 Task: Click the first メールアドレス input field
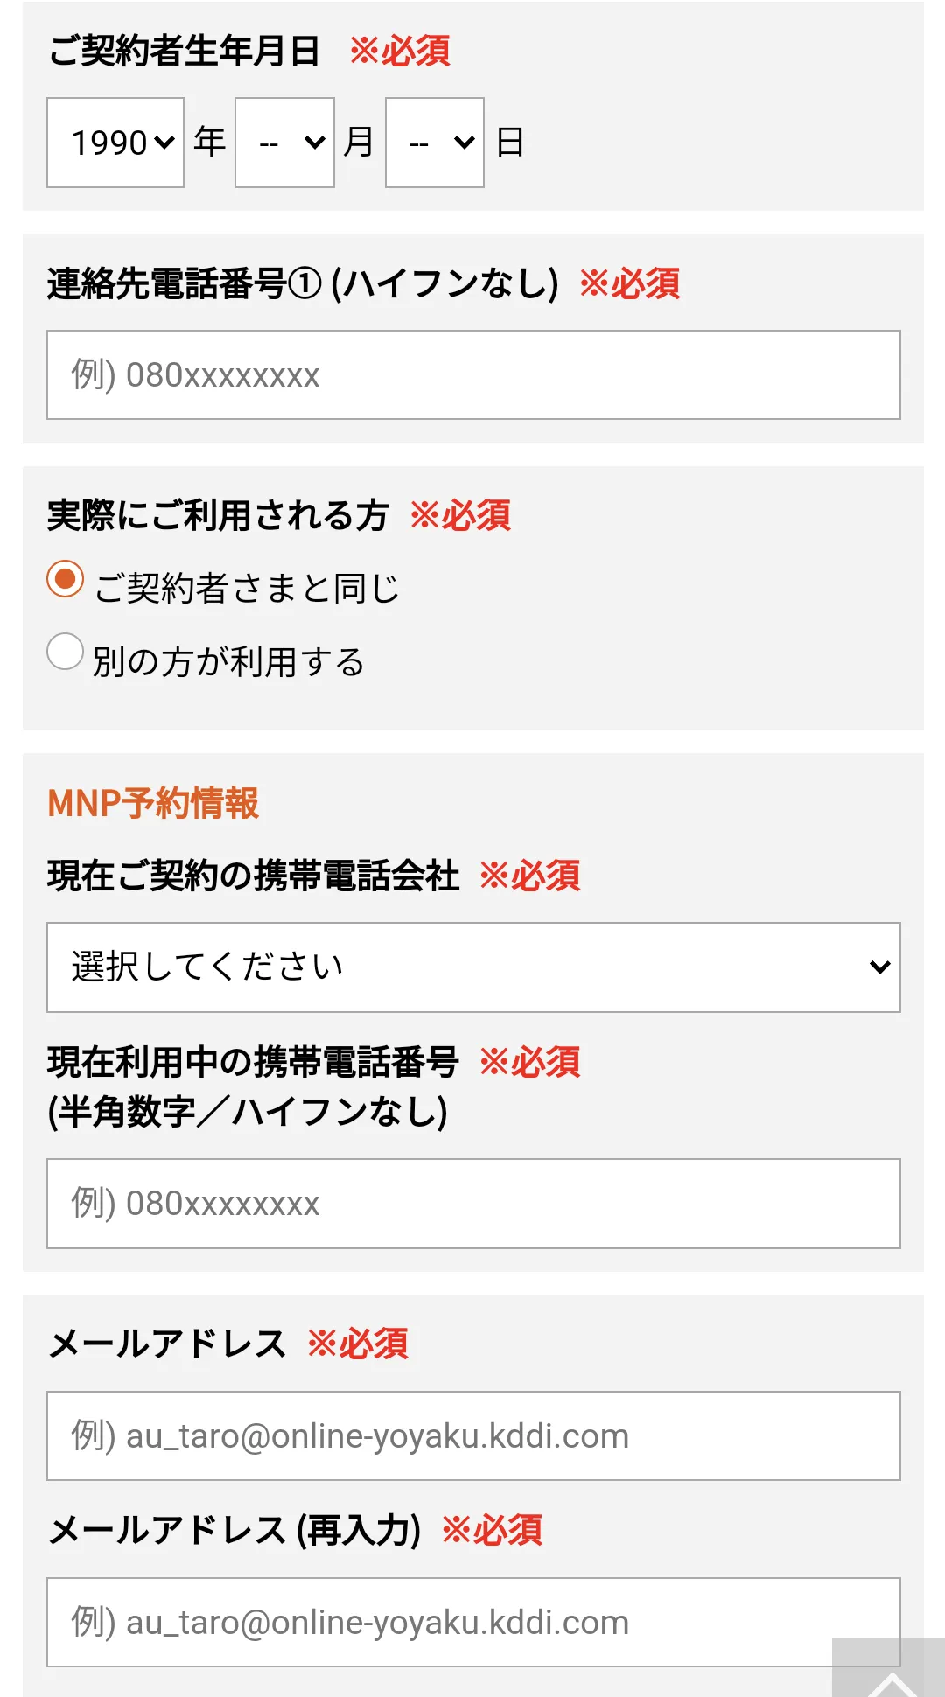point(473,1436)
